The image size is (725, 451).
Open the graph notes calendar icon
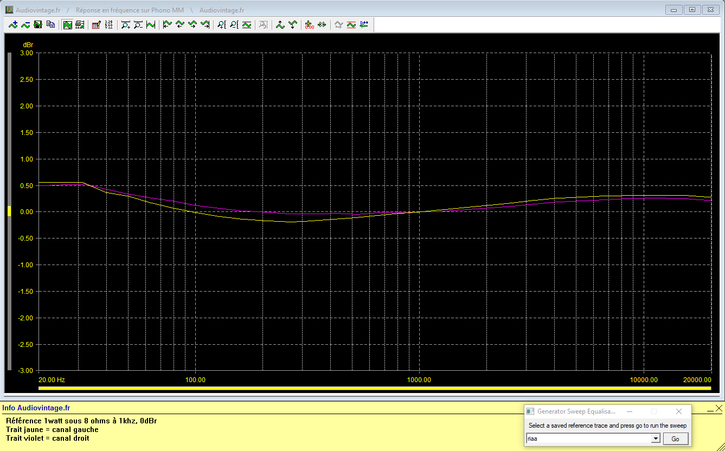pyautogui.click(x=96, y=24)
